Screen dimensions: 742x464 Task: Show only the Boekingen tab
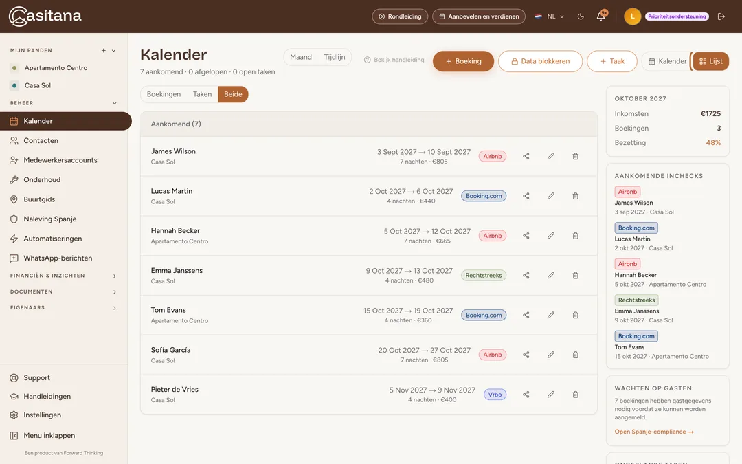164,94
